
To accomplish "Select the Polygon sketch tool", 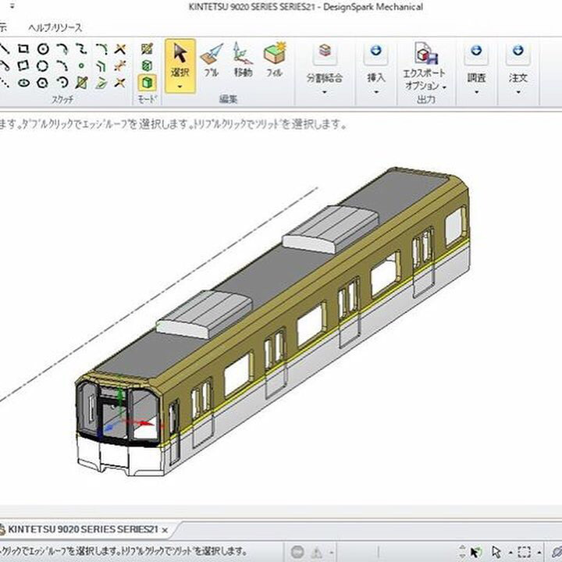I will 42,83.
